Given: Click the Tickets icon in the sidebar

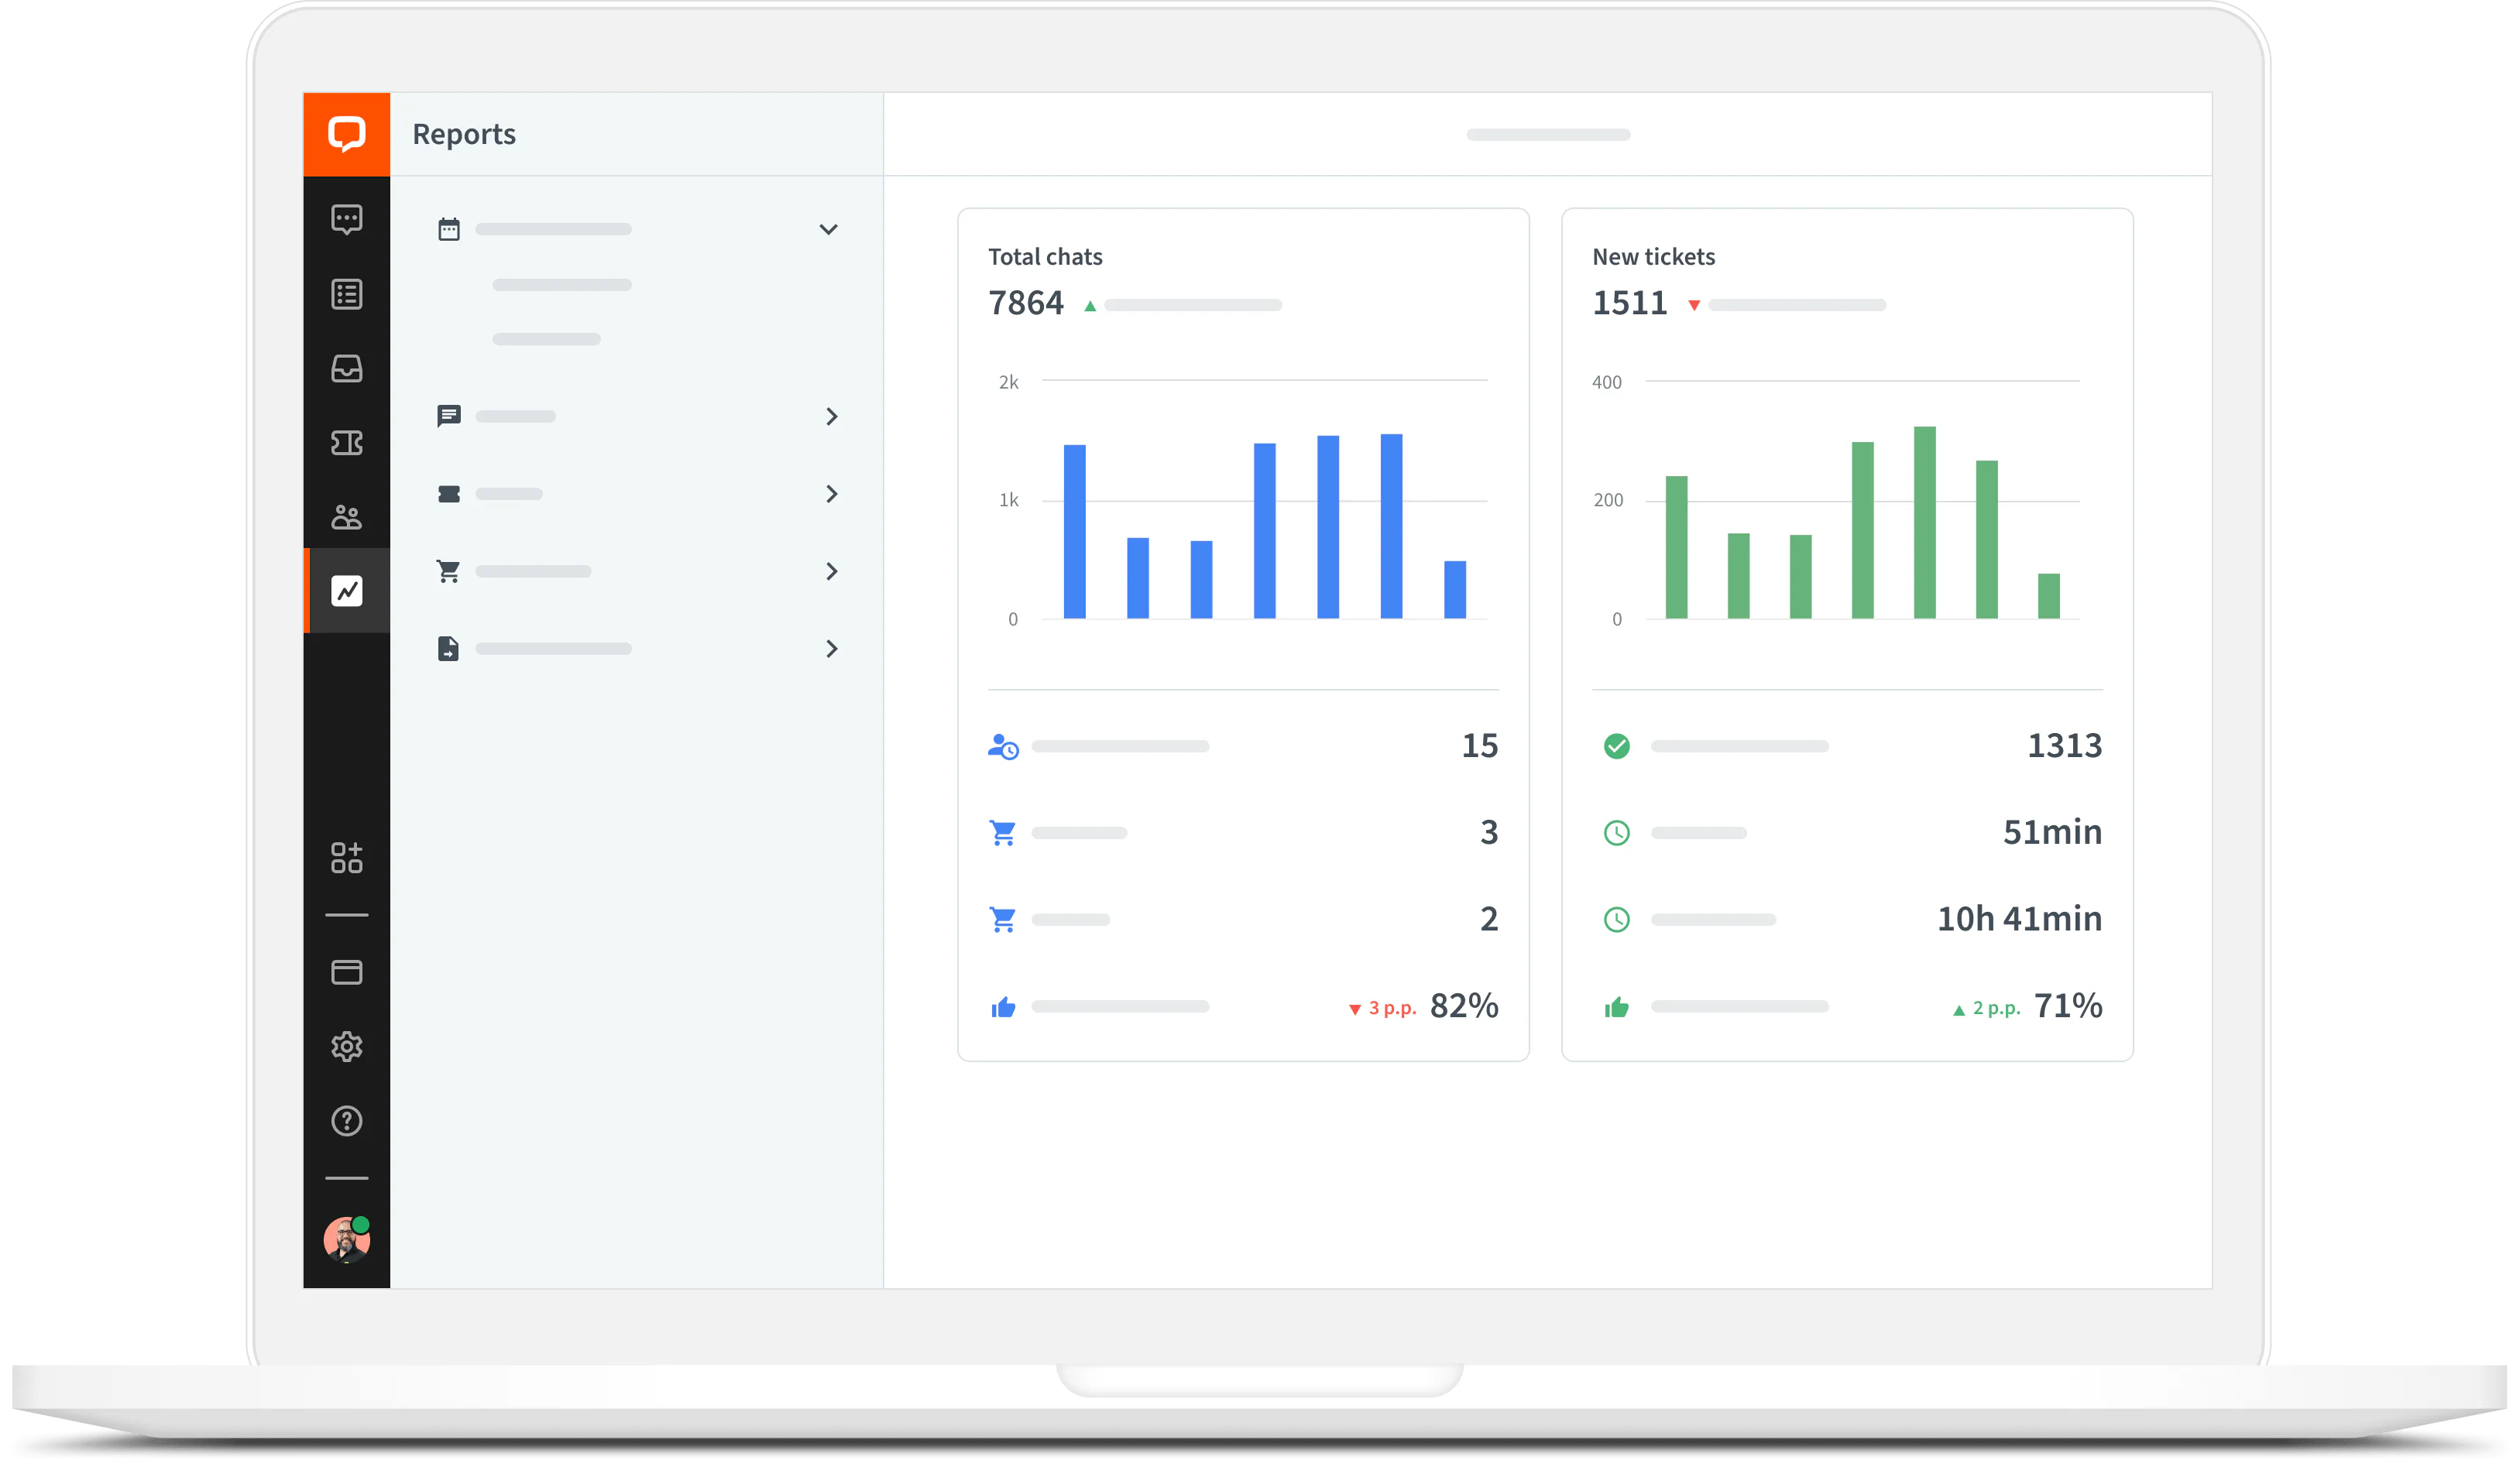Looking at the screenshot, I should click(x=346, y=443).
